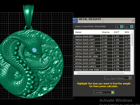Select the White Gold:14KX1 row
The height and width of the screenshot is (105, 140).
point(102,66)
